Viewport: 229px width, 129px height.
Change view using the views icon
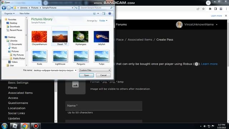tap(94, 14)
